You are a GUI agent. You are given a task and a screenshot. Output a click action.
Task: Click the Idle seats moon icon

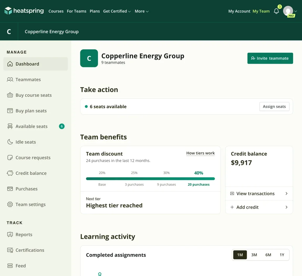[10, 142]
